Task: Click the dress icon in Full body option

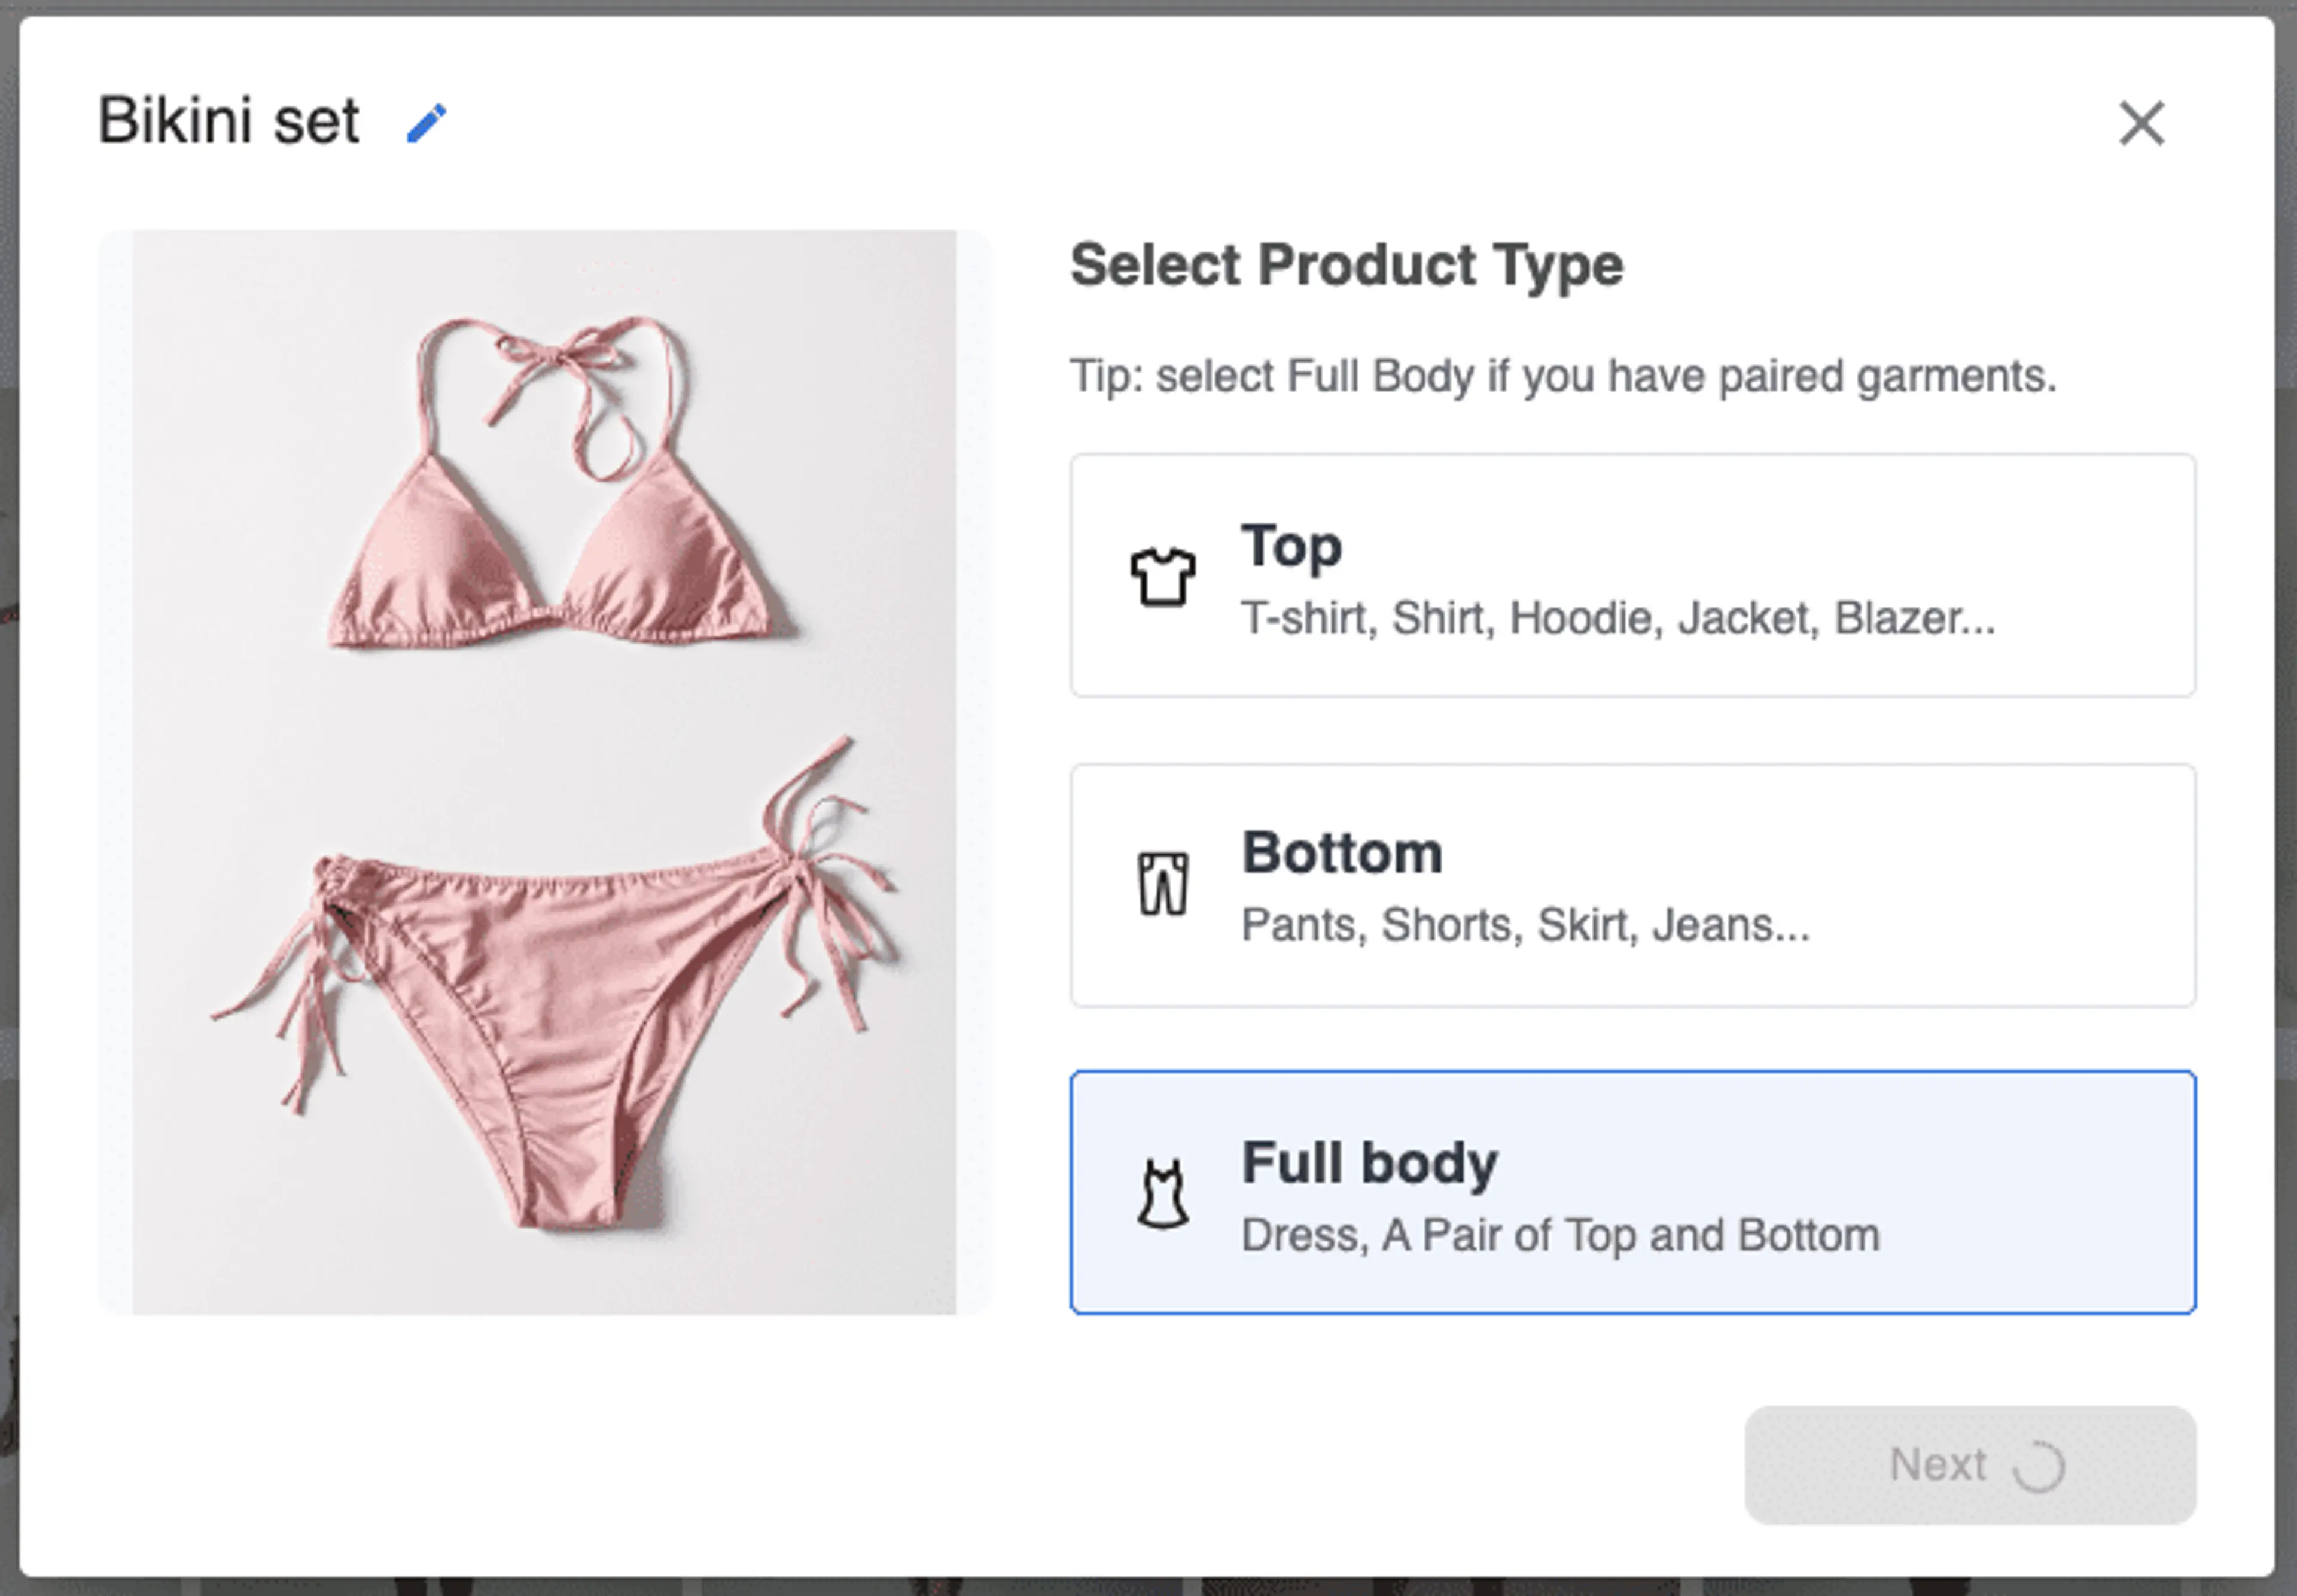Action: click(1162, 1193)
